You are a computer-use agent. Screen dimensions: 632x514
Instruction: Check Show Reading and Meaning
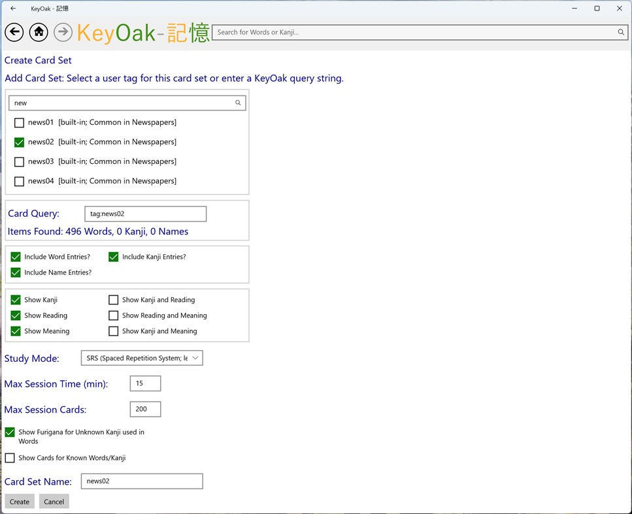point(113,315)
